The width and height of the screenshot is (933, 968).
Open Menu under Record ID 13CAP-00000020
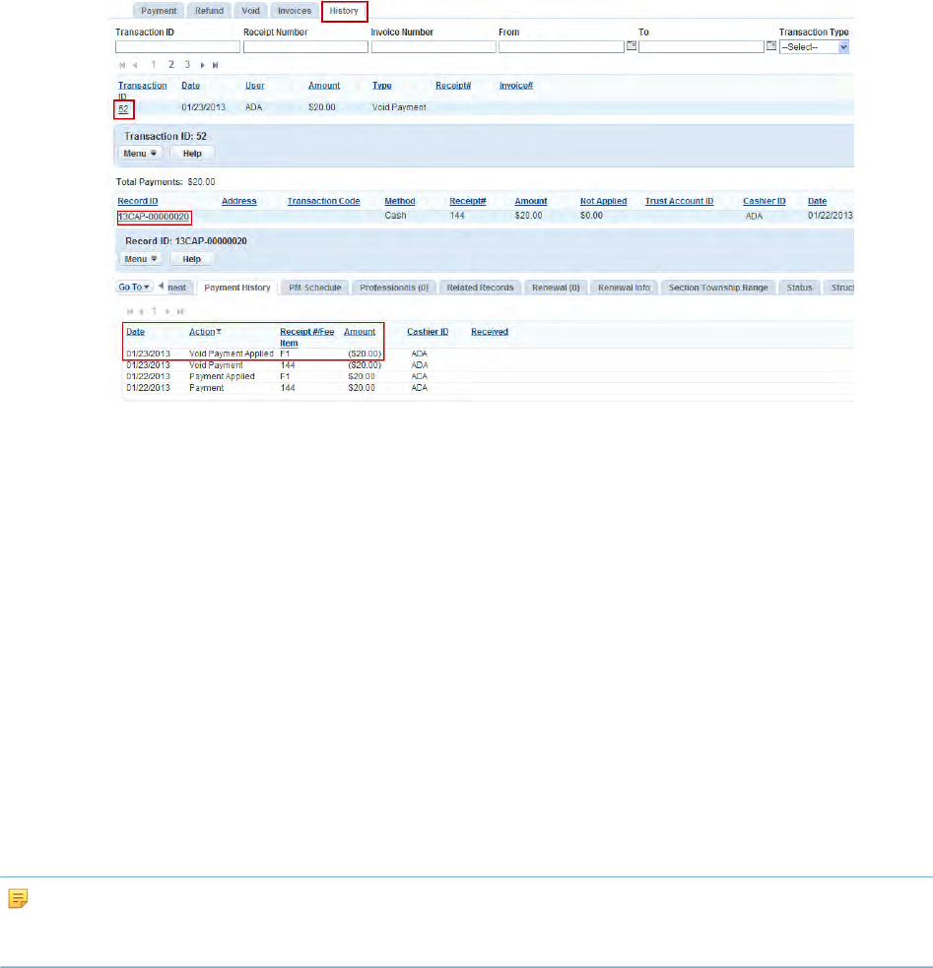(140, 259)
